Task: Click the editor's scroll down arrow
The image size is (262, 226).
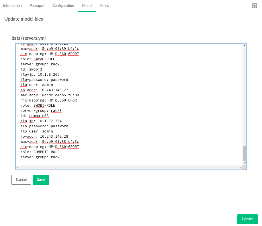Action: [245, 163]
